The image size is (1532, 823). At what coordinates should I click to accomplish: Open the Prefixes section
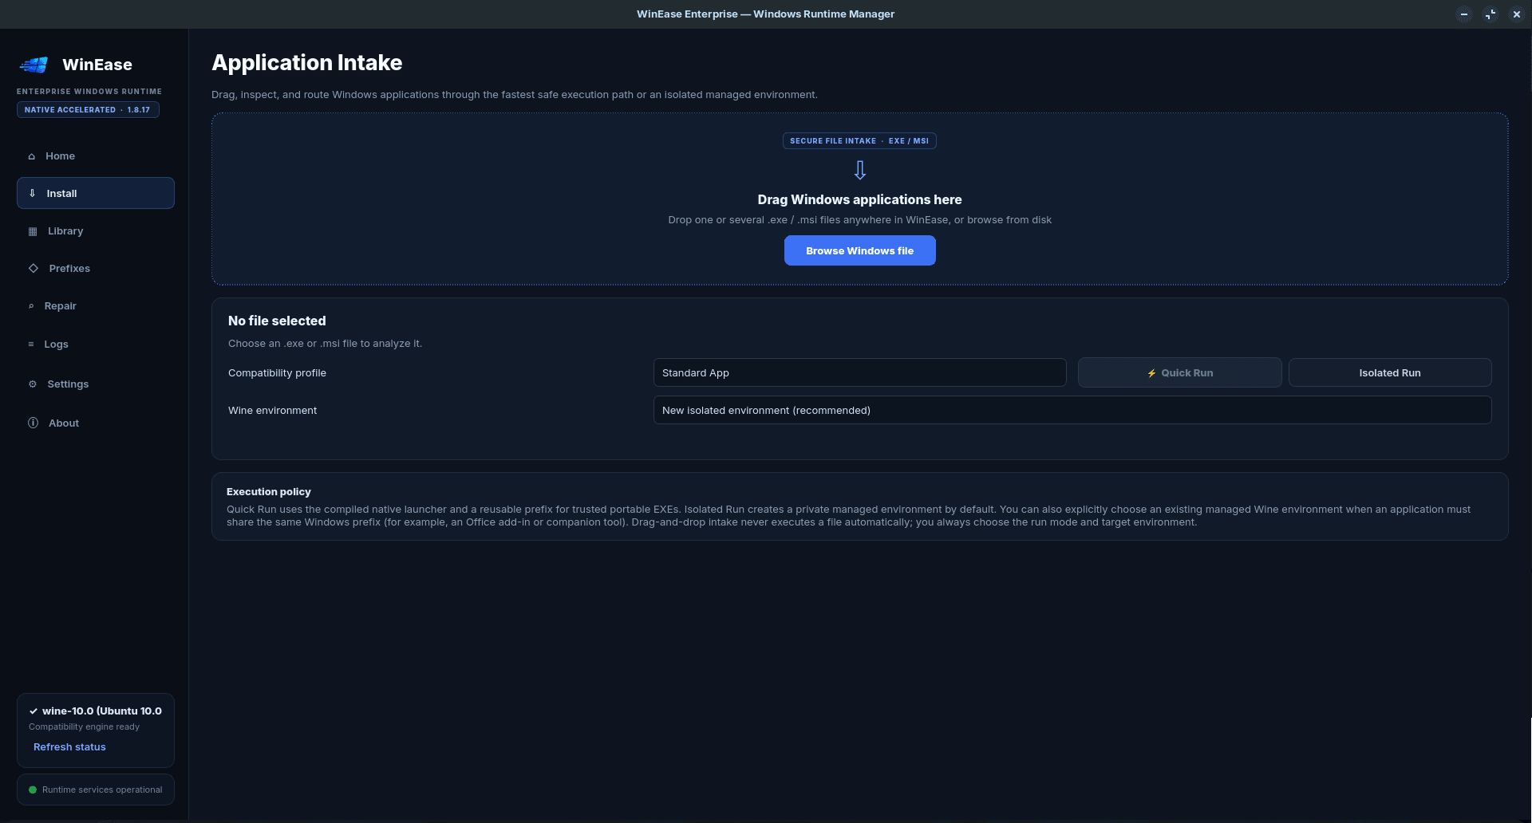pyautogui.click(x=96, y=268)
